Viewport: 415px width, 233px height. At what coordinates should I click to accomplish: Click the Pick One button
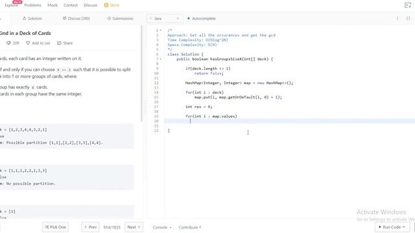55,227
